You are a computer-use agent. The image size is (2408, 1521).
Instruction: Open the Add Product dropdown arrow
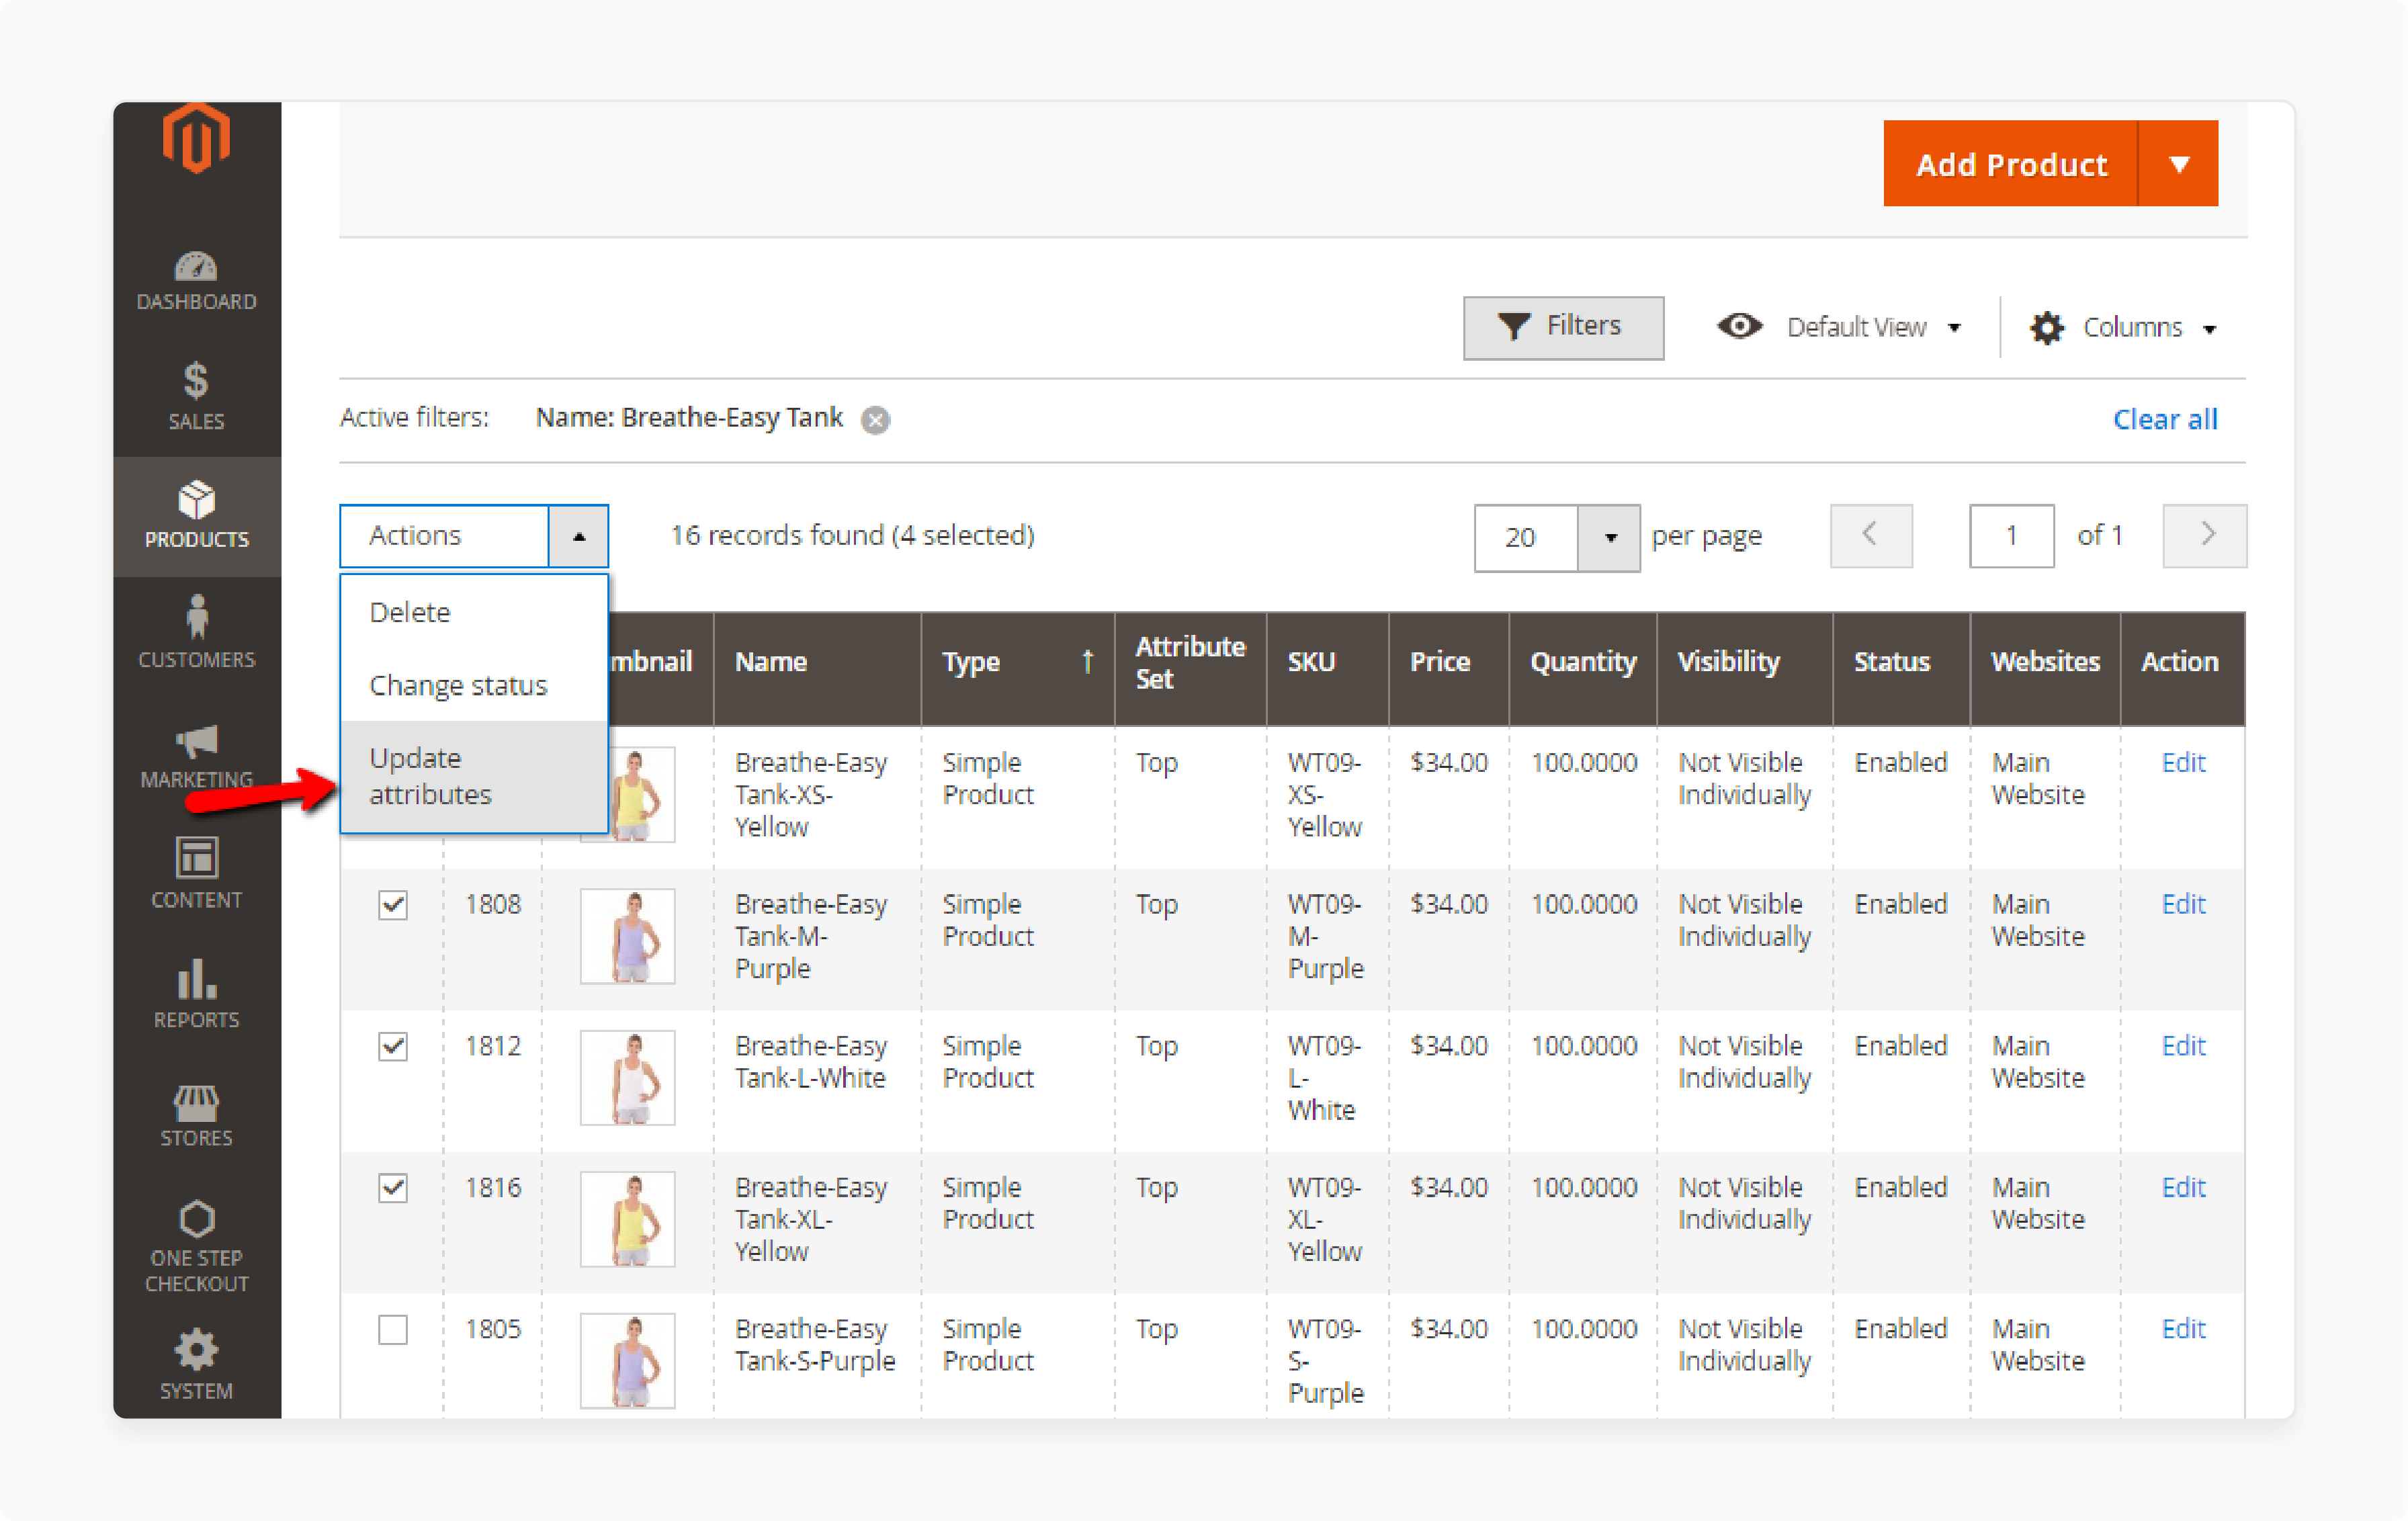point(2178,164)
